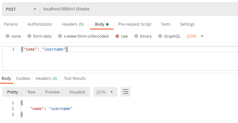Viewport: 238px width, 123px height.
Task: Open the response JSON format dropdown
Action: point(105,92)
